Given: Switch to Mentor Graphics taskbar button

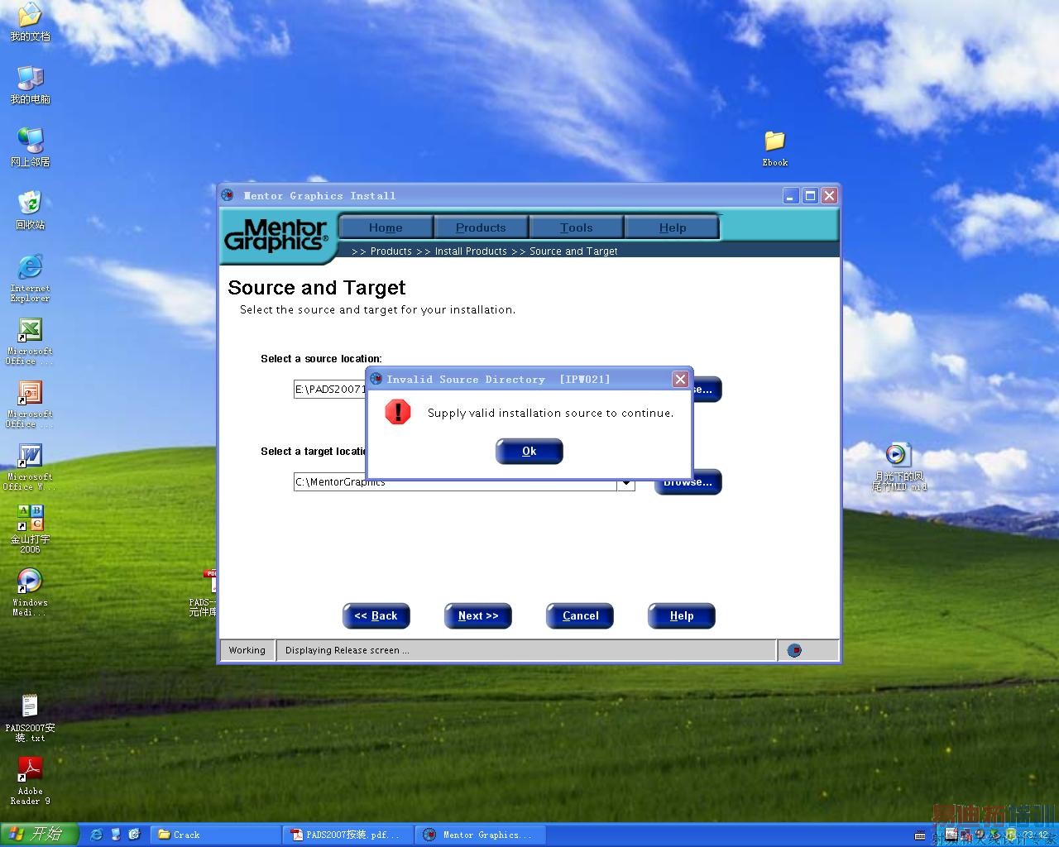Looking at the screenshot, I should 481,835.
